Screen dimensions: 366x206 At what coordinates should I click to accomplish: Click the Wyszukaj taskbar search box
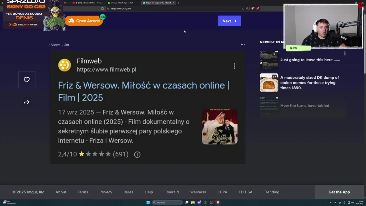(168, 203)
